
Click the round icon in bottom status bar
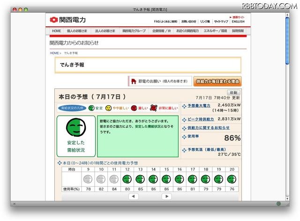pos(278,204)
